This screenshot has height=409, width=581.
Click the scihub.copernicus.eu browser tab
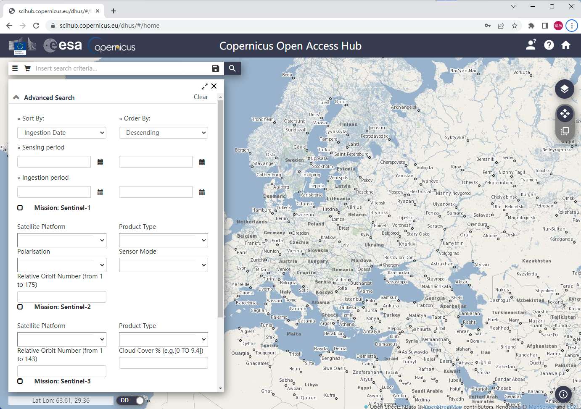[55, 11]
